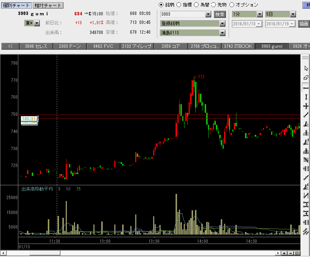Click the scrollbar right arrow
Screen dimensions: 310x257
pyautogui.click(x=278, y=253)
